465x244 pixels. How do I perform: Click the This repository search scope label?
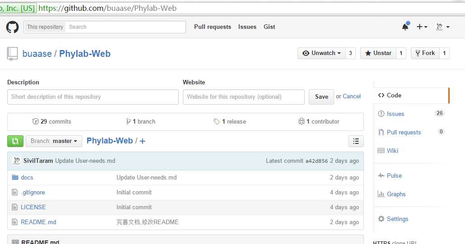[x=45, y=27]
